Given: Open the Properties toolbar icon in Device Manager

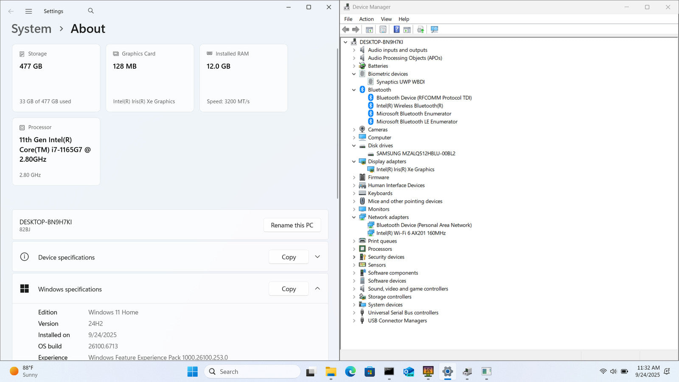Looking at the screenshot, I should pyautogui.click(x=383, y=29).
